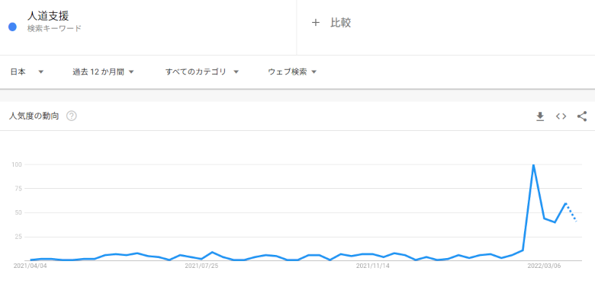This screenshot has height=306, width=595.
Task: Open the 過去 12 か月間 time range dropdown
Action: pyautogui.click(x=103, y=72)
